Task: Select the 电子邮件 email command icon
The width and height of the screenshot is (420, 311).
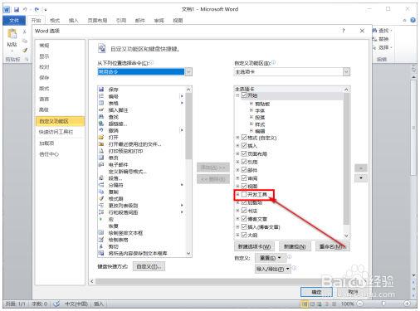Action: click(x=101, y=164)
